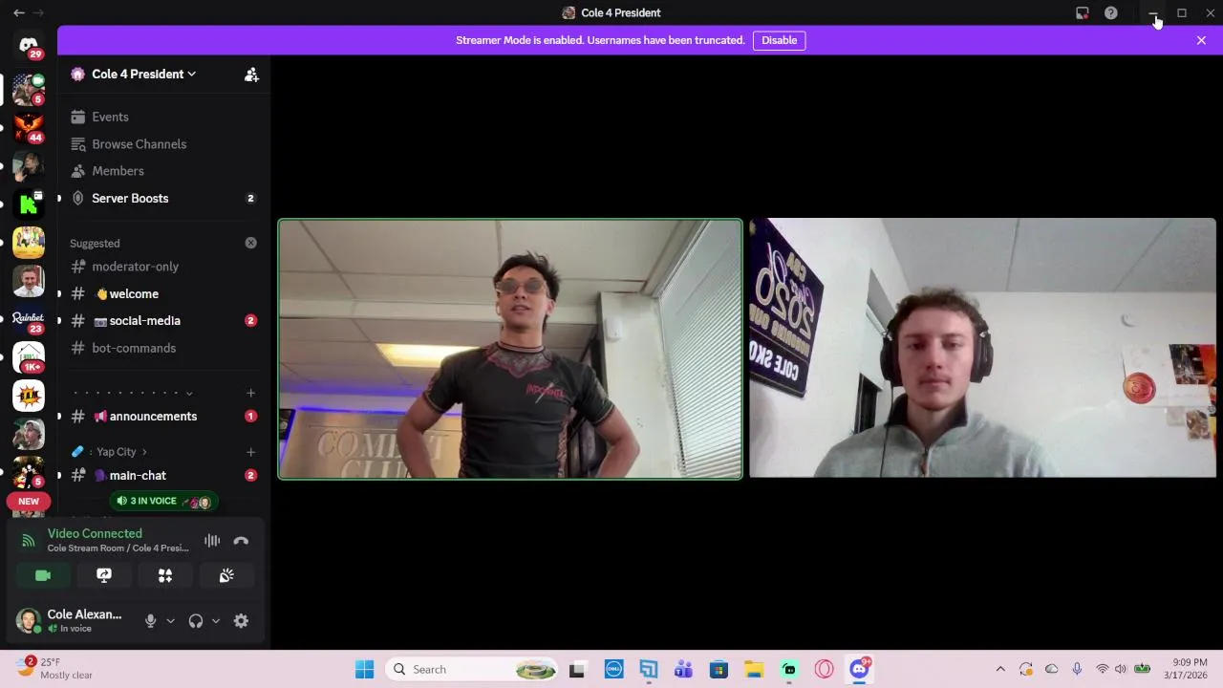This screenshot has width=1223, height=688.
Task: Open the moderator-only channel
Action: point(163,267)
